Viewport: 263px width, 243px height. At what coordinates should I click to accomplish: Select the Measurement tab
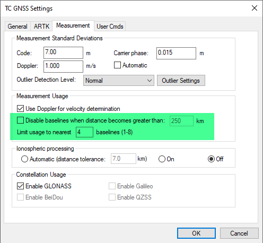click(73, 25)
